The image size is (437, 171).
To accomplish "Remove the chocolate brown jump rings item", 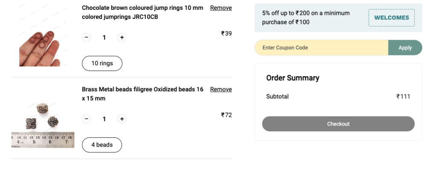I will [x=221, y=8].
